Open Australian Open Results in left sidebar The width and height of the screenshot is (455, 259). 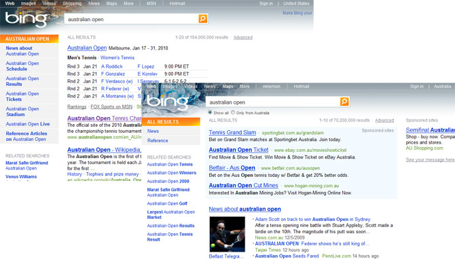[22, 81]
